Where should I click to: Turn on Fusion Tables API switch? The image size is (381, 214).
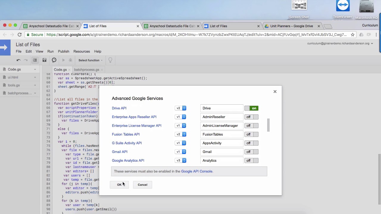[x=252, y=134]
